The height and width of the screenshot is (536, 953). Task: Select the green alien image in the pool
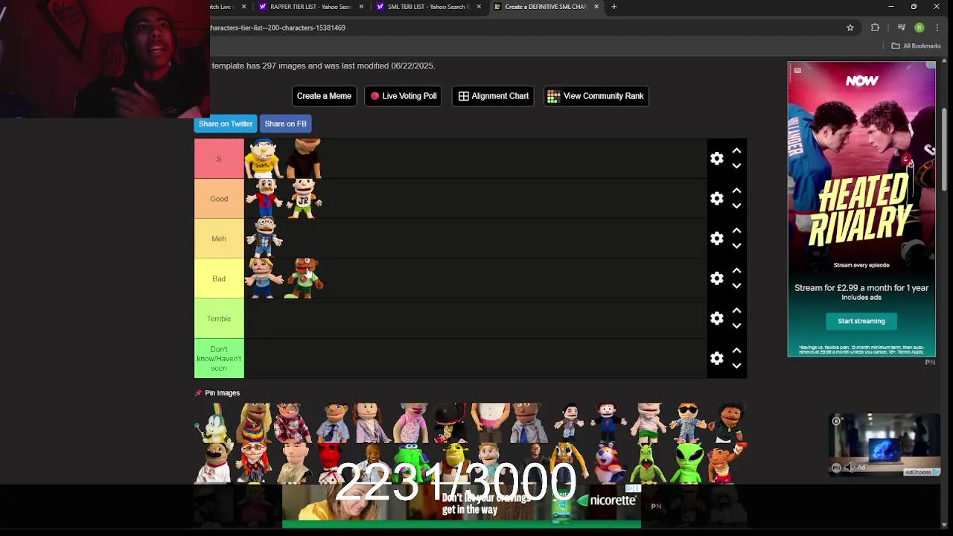click(x=689, y=462)
